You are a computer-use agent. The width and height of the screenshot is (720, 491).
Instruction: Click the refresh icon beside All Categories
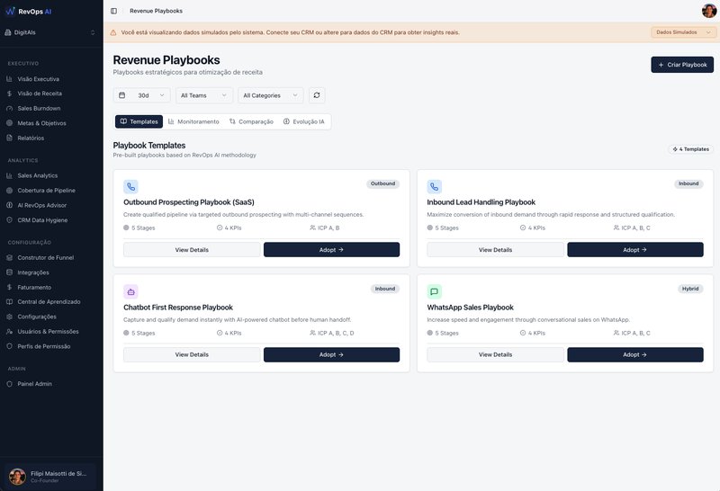(x=317, y=95)
